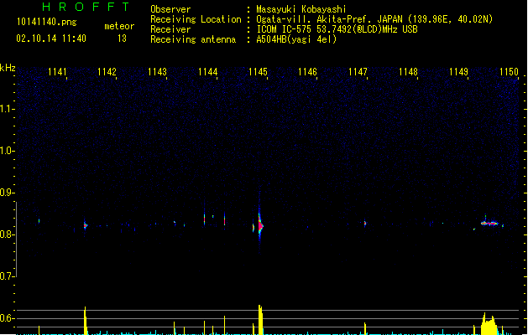Click the 1146 time marker
Viewport: 528px width, 335px height.
click(x=308, y=72)
